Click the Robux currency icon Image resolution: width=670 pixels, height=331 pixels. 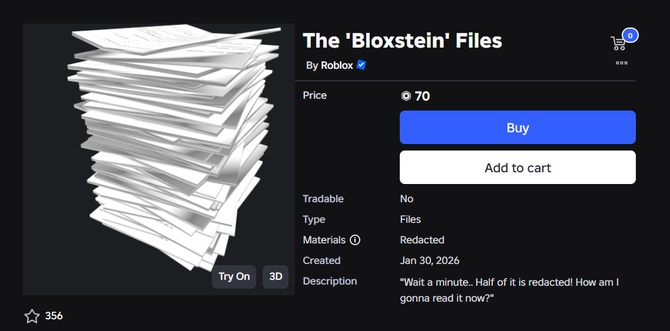tap(406, 96)
